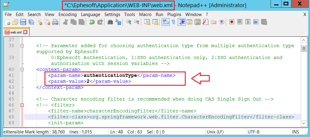This screenshot has width=310, height=137.
Task: Zoom out with the magnifier minus icon
Action: pos(136,22)
